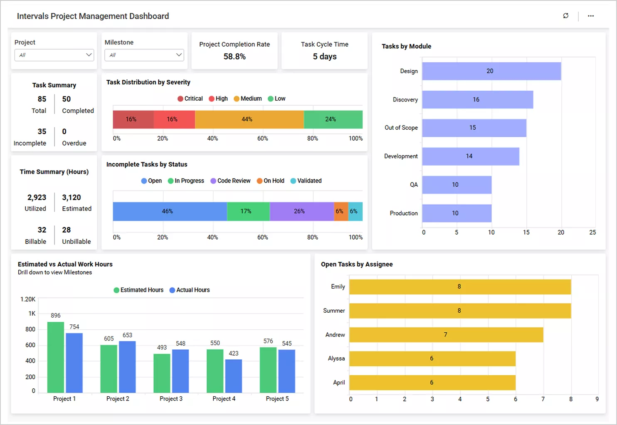This screenshot has width=617, height=425.
Task: Click Project 4 estimated bar 550
Action: pos(215,371)
